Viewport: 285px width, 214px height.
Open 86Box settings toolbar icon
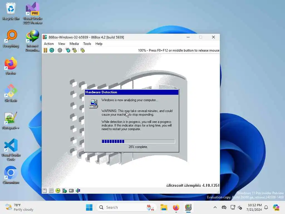tap(82, 50)
